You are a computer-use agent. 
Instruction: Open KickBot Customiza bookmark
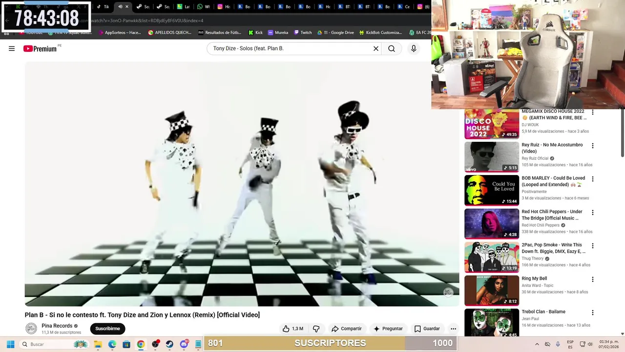[x=380, y=32]
